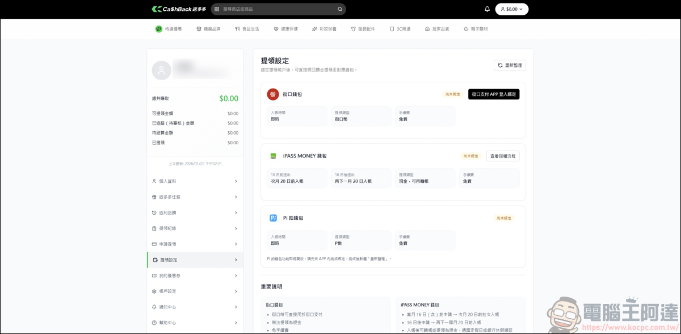Screen dimensions: 681x334
Task: Click the magnifier search icon
Action: (x=340, y=9)
